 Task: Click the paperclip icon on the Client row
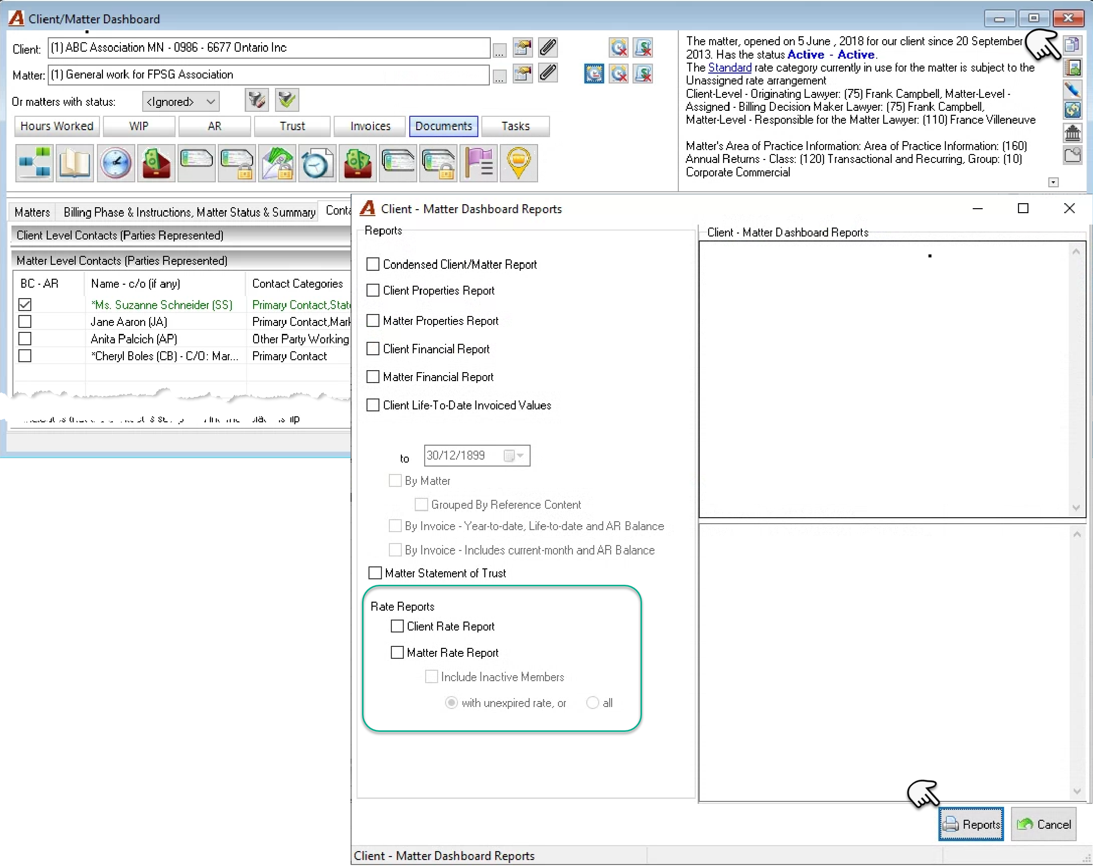(x=548, y=48)
